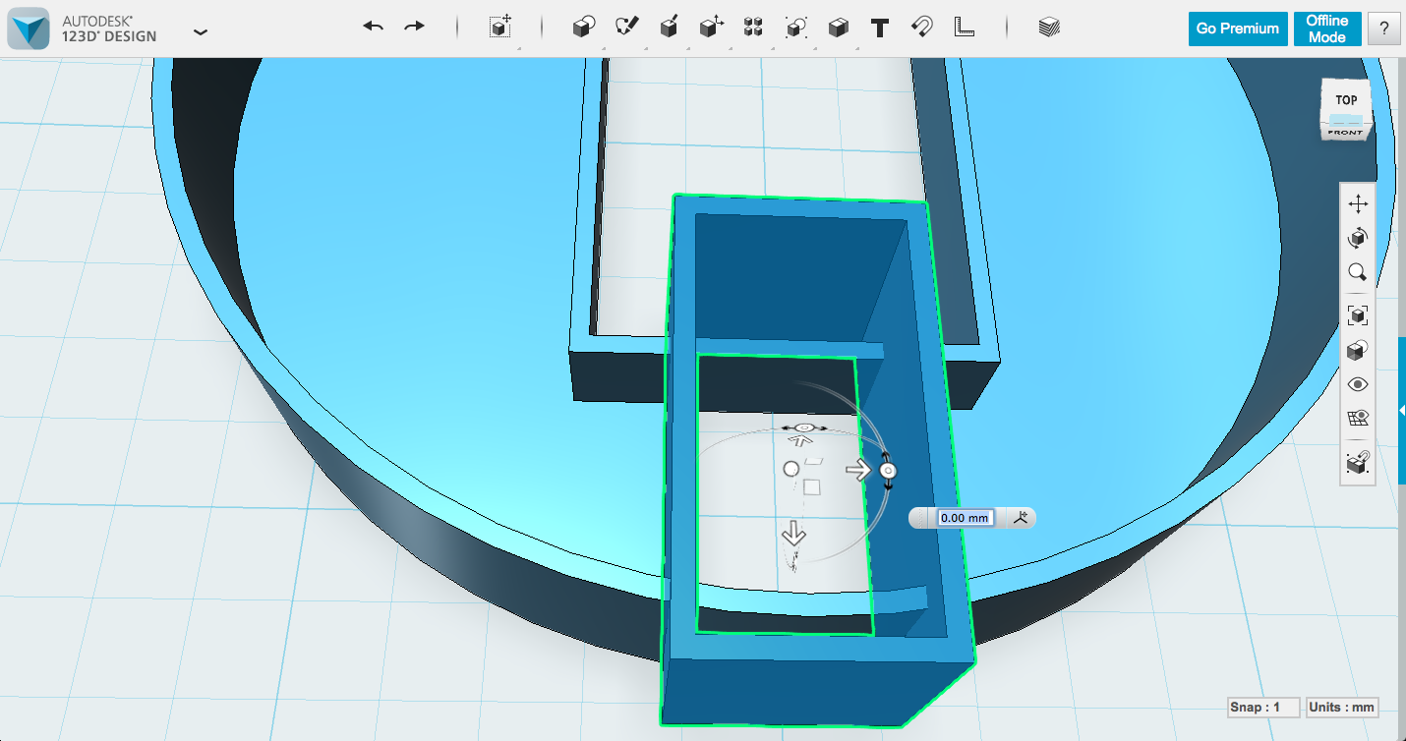Toggle the shading mode cube icon
The width and height of the screenshot is (1406, 741).
1358,350
